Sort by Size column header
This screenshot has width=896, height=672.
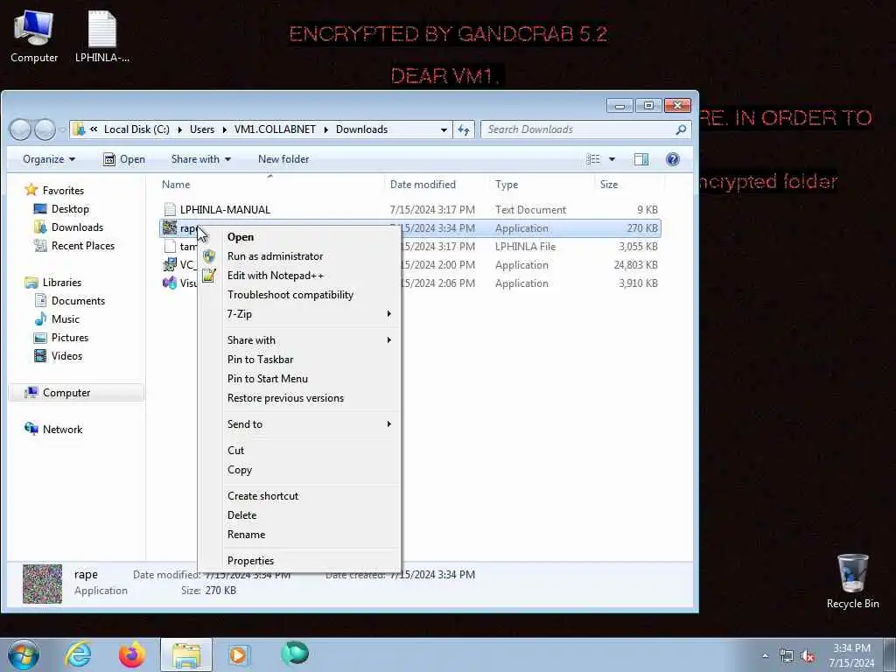click(x=609, y=185)
